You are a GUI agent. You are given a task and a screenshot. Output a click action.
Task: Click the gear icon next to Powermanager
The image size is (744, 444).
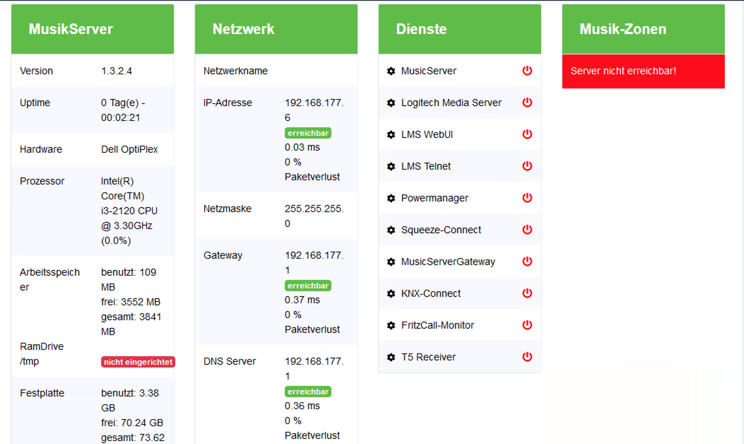pos(391,198)
